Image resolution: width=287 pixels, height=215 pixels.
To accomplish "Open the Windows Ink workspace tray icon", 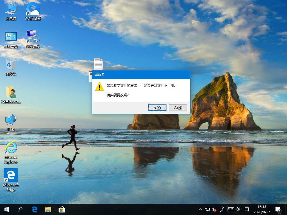I will [x=222, y=209].
